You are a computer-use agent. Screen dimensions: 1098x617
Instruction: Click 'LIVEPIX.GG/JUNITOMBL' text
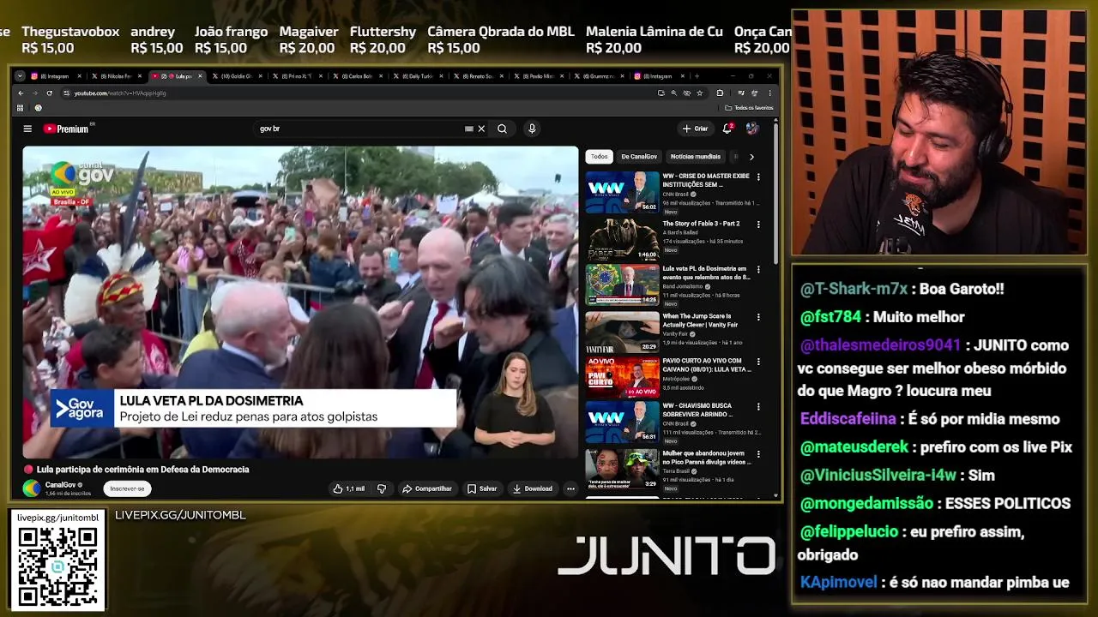[180, 515]
